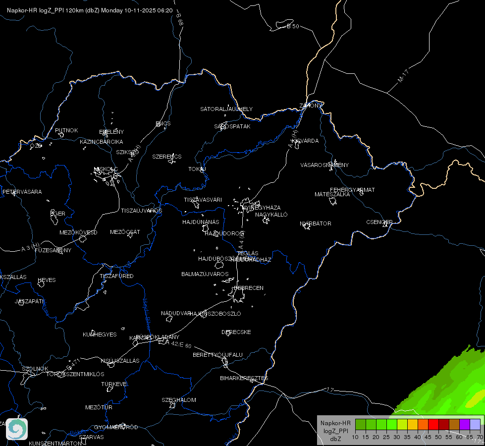
Task: Click the 'JASZAPATI' town label
Action: [x=29, y=301]
